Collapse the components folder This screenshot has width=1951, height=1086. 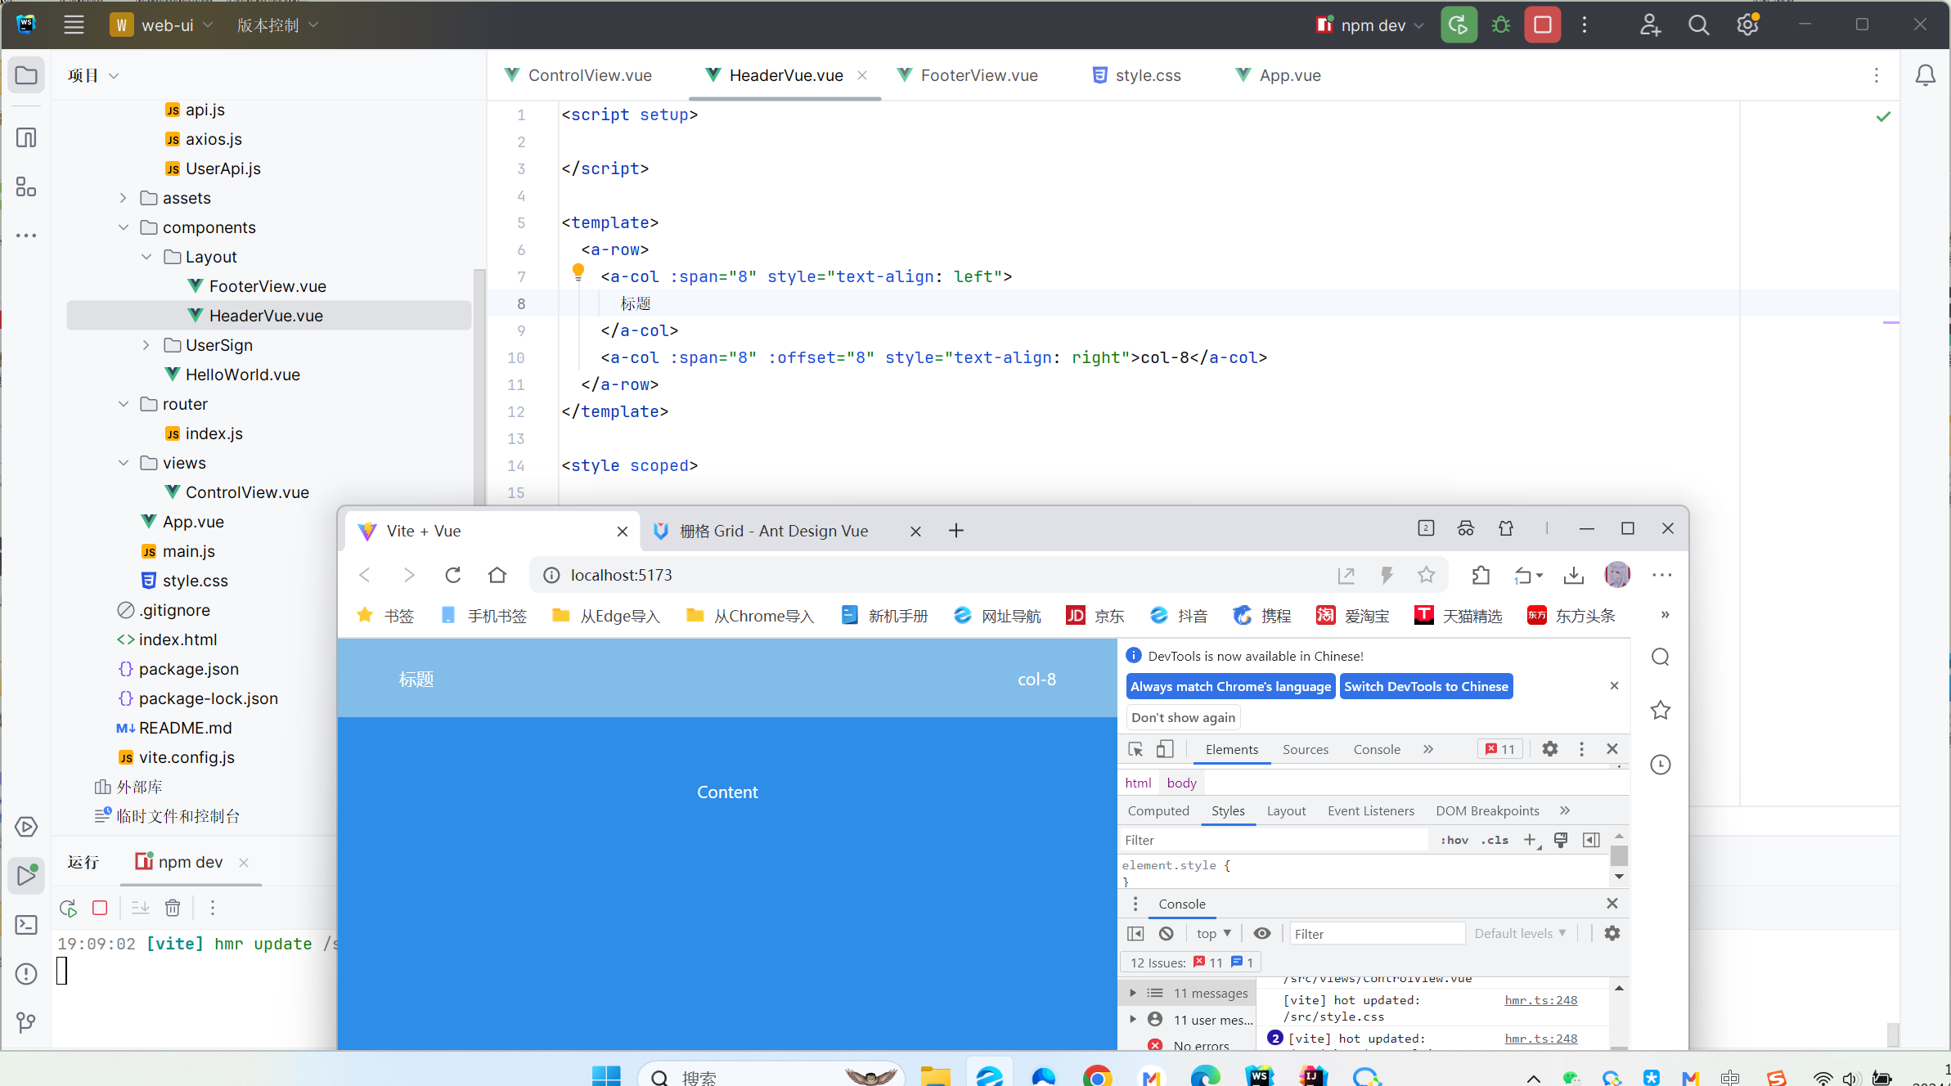(x=124, y=227)
